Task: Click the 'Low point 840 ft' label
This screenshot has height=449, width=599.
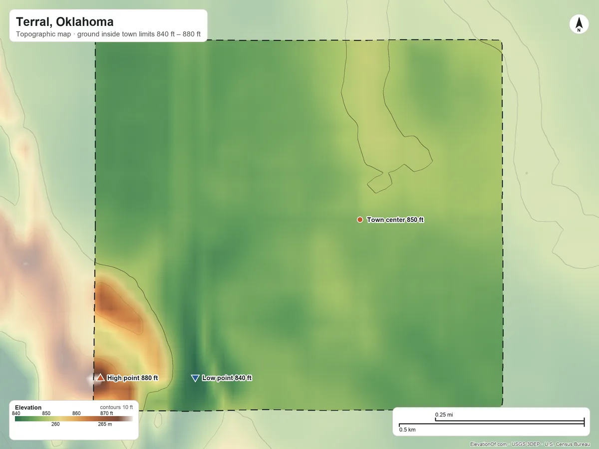Action: tap(227, 378)
